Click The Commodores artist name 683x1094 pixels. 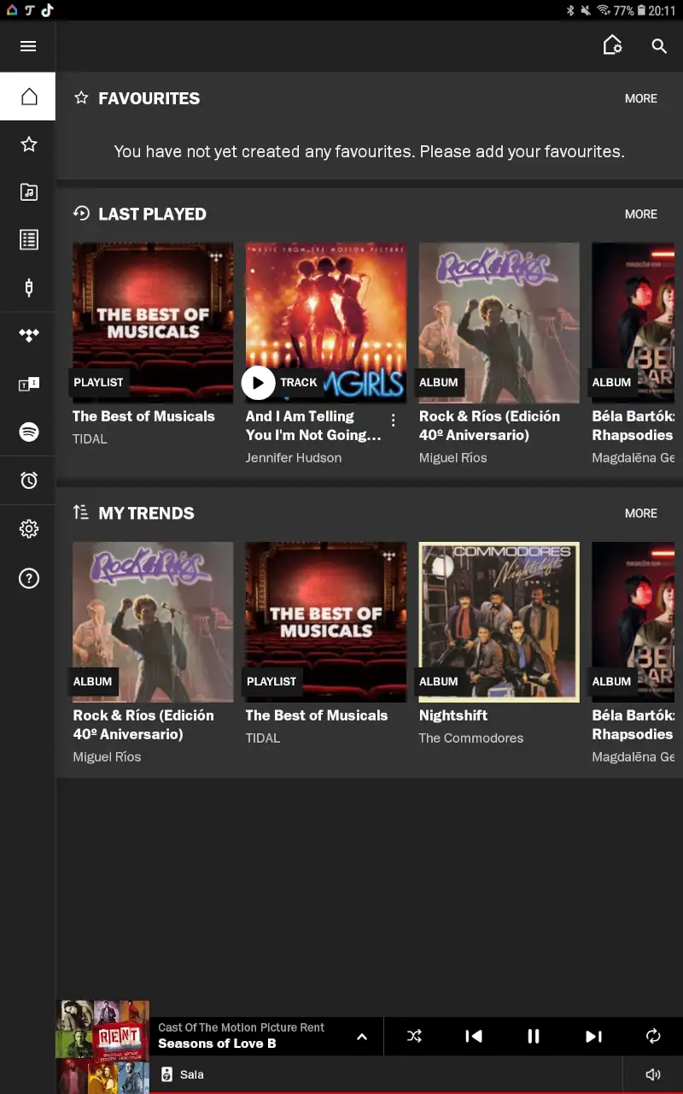(471, 738)
